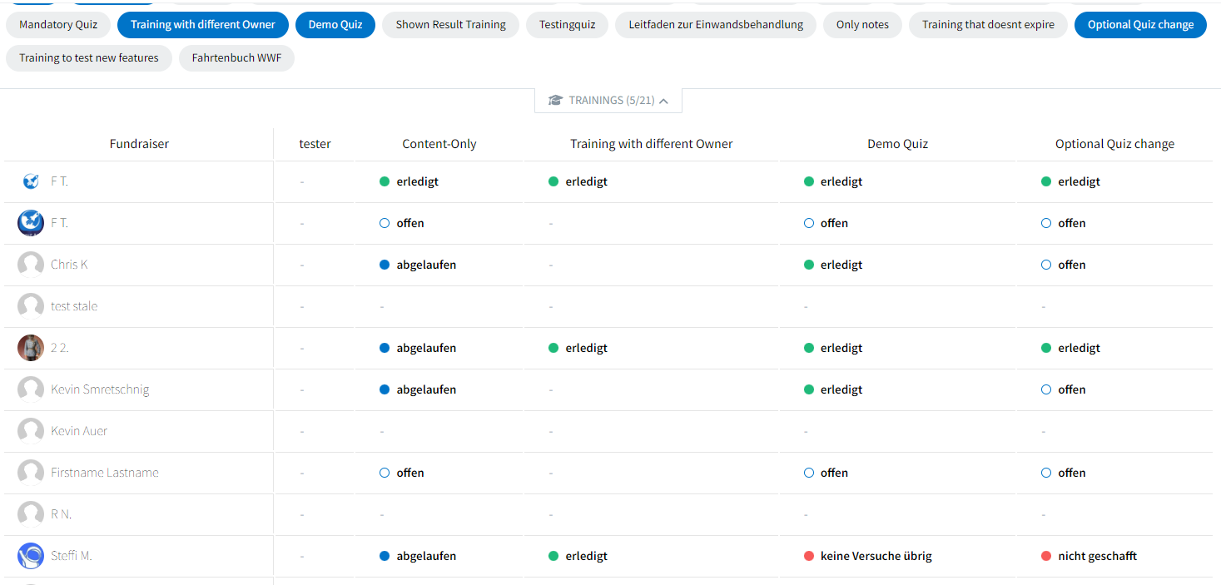This screenshot has width=1221, height=585.
Task: Click 2 2. different Owner erledigt status
Action: (578, 348)
